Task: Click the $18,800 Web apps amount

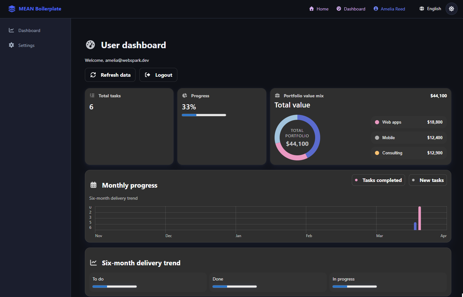Action: (435, 122)
